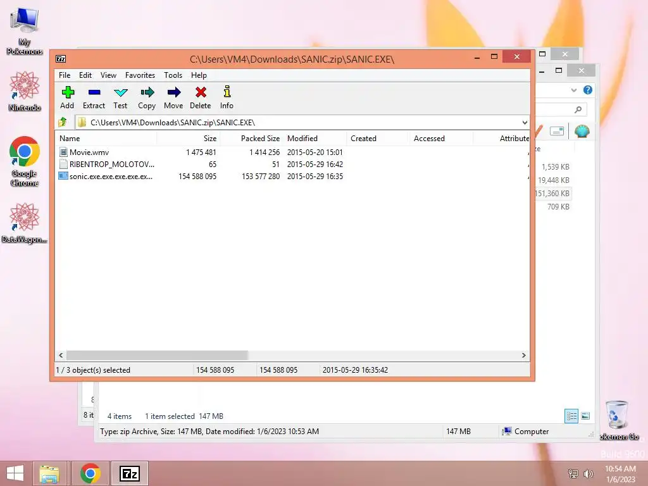
Task: Click Movie.wmv size 1 475 481
Action: pos(201,152)
